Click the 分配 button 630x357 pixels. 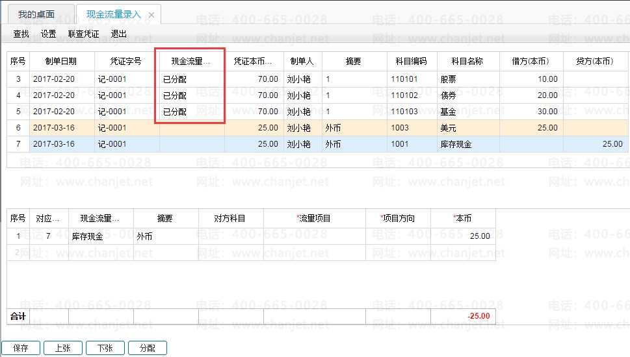tap(148, 348)
